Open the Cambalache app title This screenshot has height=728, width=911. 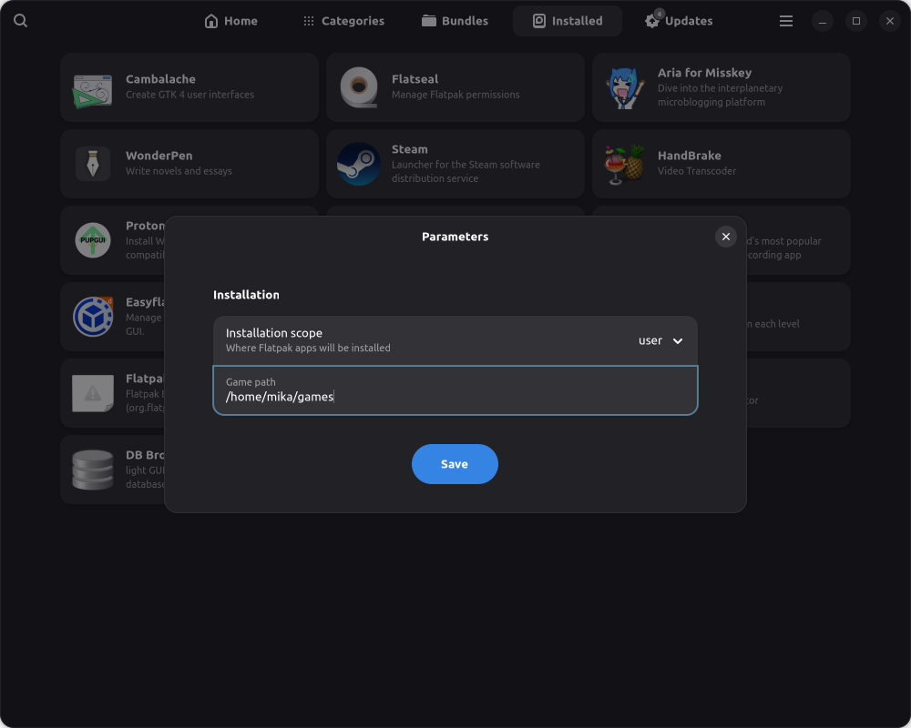(x=160, y=79)
